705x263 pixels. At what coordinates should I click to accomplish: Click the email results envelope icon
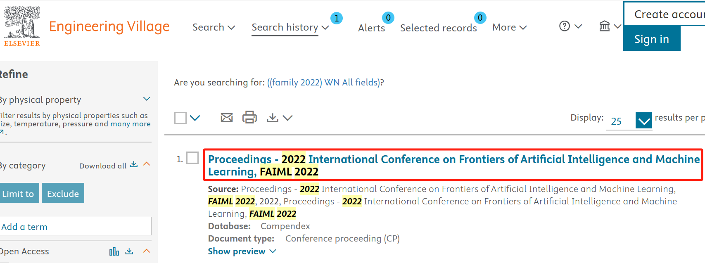pyautogui.click(x=226, y=118)
